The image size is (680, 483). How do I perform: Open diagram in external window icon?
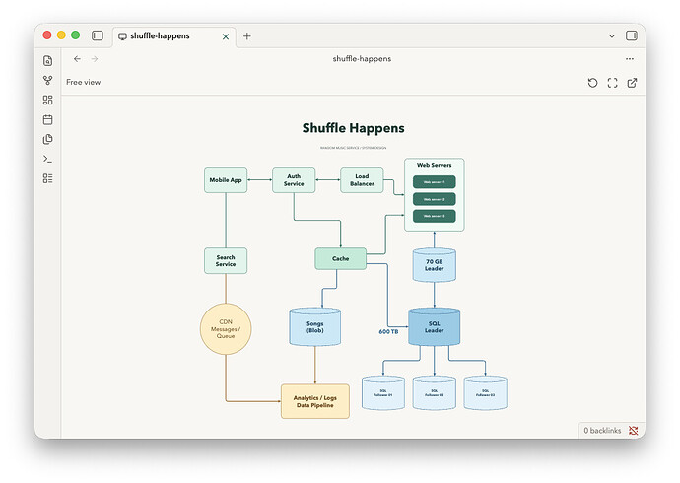click(632, 83)
